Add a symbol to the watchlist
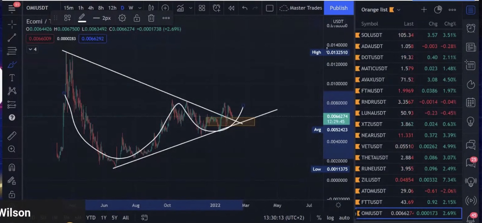 click(x=424, y=10)
